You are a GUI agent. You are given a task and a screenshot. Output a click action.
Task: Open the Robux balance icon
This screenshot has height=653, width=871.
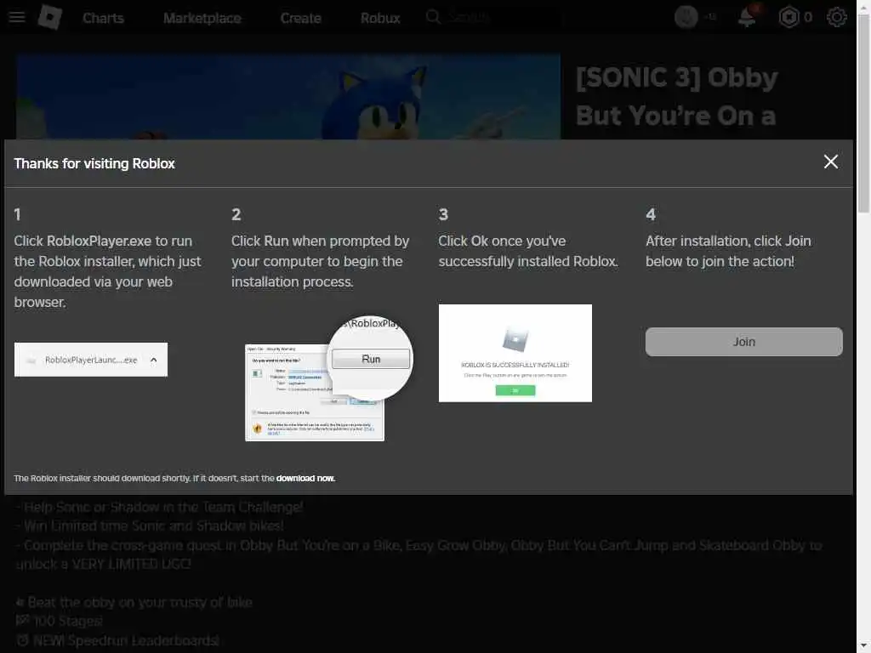tap(788, 17)
